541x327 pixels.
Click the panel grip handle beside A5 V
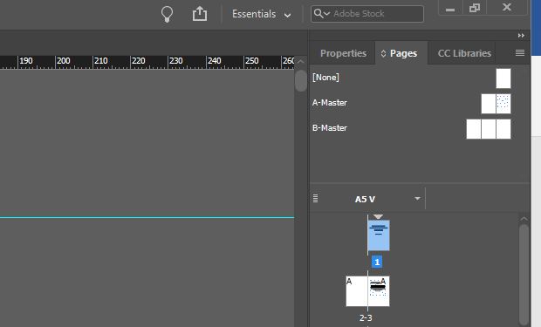pos(315,198)
